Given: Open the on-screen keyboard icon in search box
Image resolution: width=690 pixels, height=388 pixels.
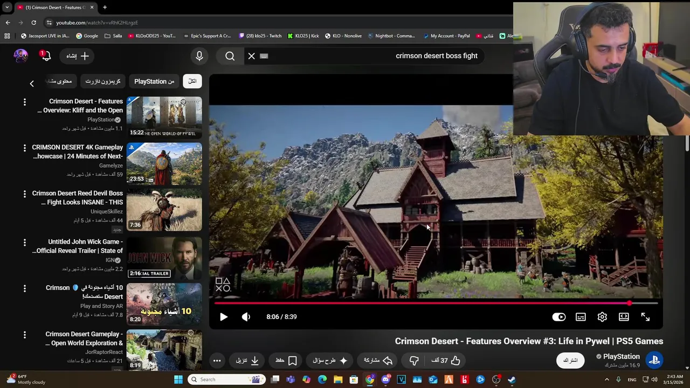Looking at the screenshot, I should pyautogui.click(x=264, y=56).
